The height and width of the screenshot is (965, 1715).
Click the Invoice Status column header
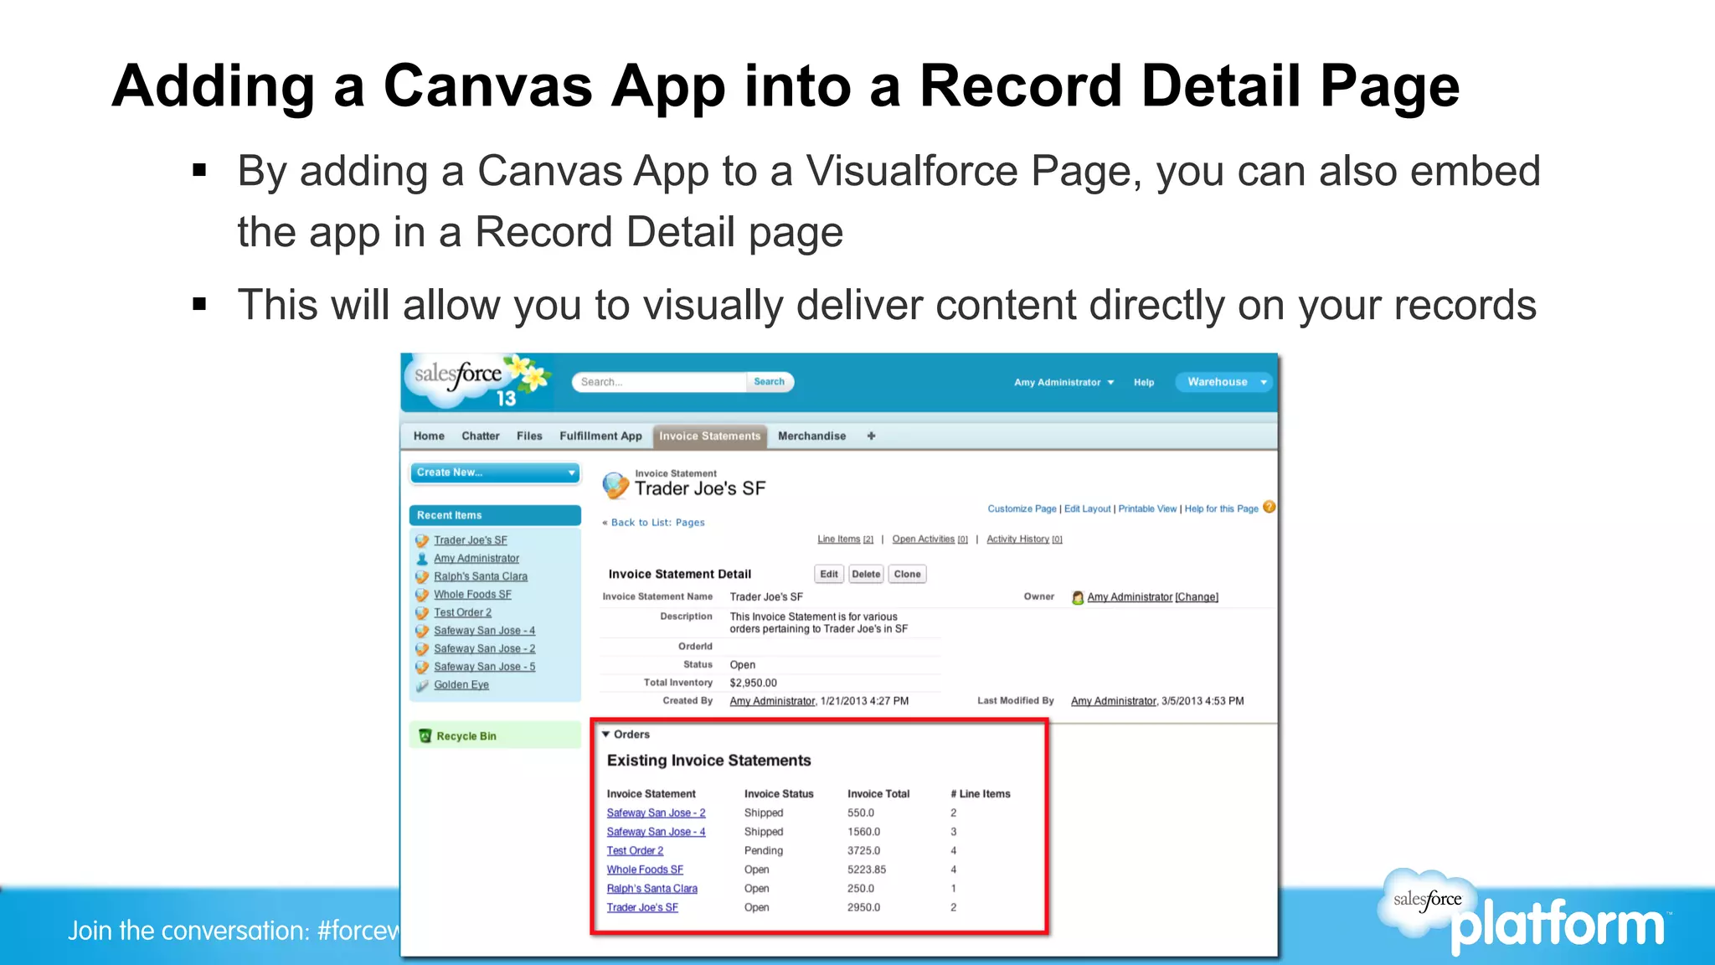[779, 793]
